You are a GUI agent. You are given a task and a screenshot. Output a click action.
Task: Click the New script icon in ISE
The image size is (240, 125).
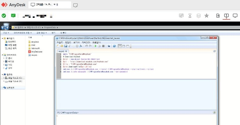[x=58, y=46]
